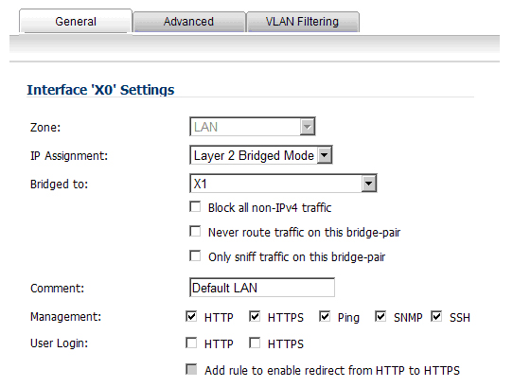Expand the IP Assignment dropdown

[x=260, y=155]
